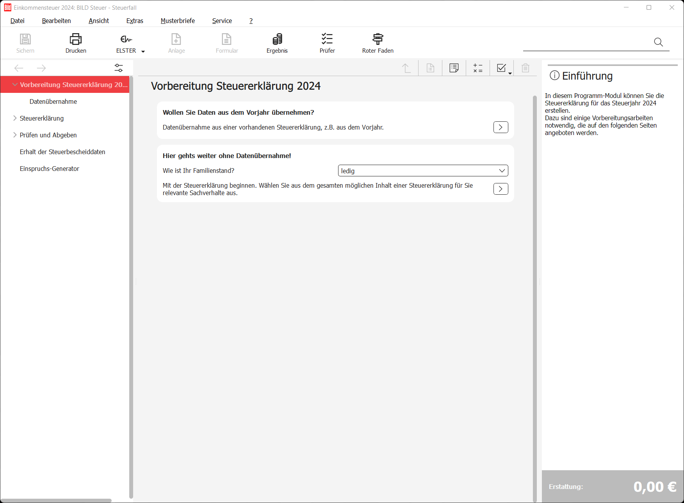The width and height of the screenshot is (684, 503).
Task: Open the Ansicht menu
Action: pyautogui.click(x=99, y=21)
